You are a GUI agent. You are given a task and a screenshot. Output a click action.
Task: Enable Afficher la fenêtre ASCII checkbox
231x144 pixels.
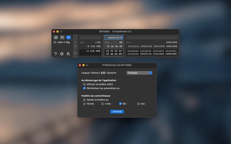[84, 84]
